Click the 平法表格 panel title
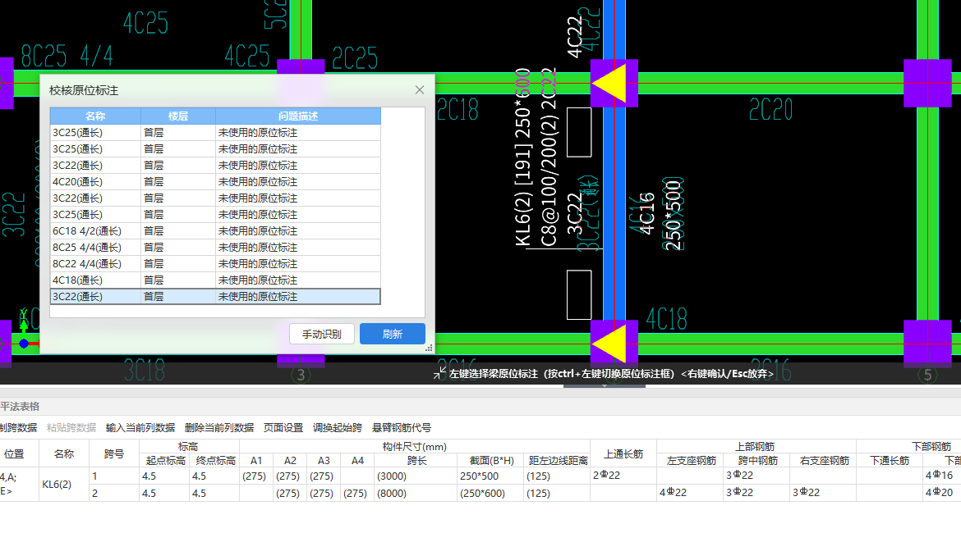The height and width of the screenshot is (533, 961). tap(20, 407)
